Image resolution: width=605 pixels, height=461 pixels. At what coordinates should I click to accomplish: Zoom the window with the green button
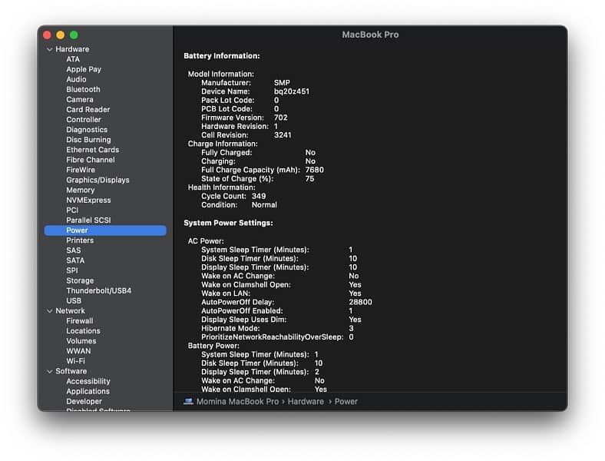tap(74, 35)
